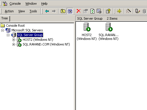Viewport: 147px width, 110px height.
Task: Open the View menu
Action: pyautogui.click(x=21, y=11)
